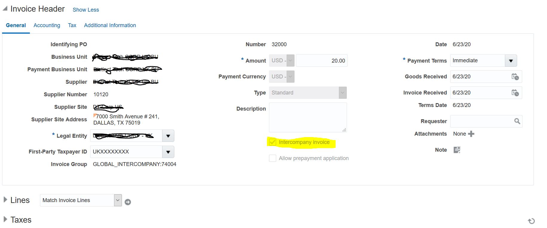Refresh the Taxes section with the refresh icon
The image size is (547, 228).
(532, 221)
